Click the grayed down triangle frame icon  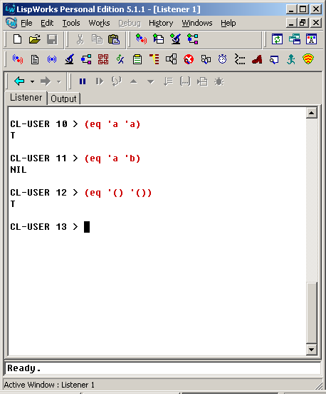pyautogui.click(x=151, y=81)
